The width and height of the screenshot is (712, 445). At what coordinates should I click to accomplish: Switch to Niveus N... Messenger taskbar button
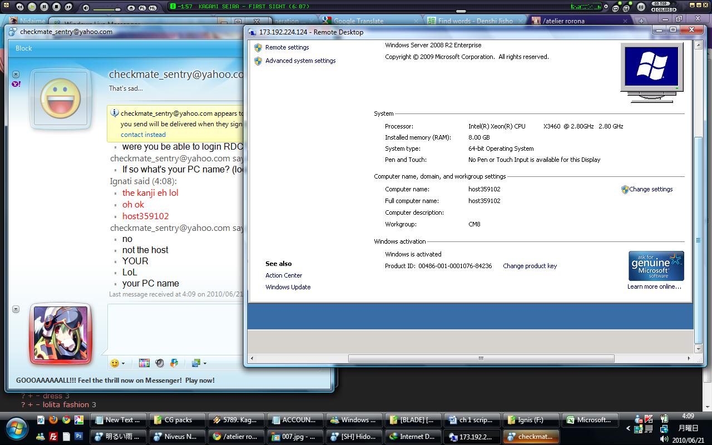click(x=177, y=437)
